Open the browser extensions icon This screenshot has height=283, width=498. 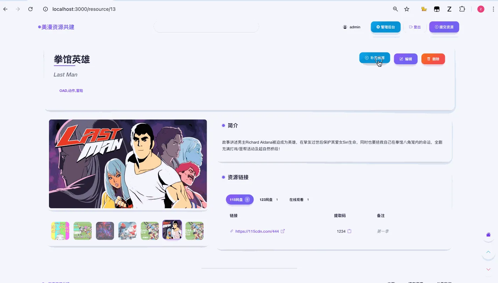coord(462,9)
